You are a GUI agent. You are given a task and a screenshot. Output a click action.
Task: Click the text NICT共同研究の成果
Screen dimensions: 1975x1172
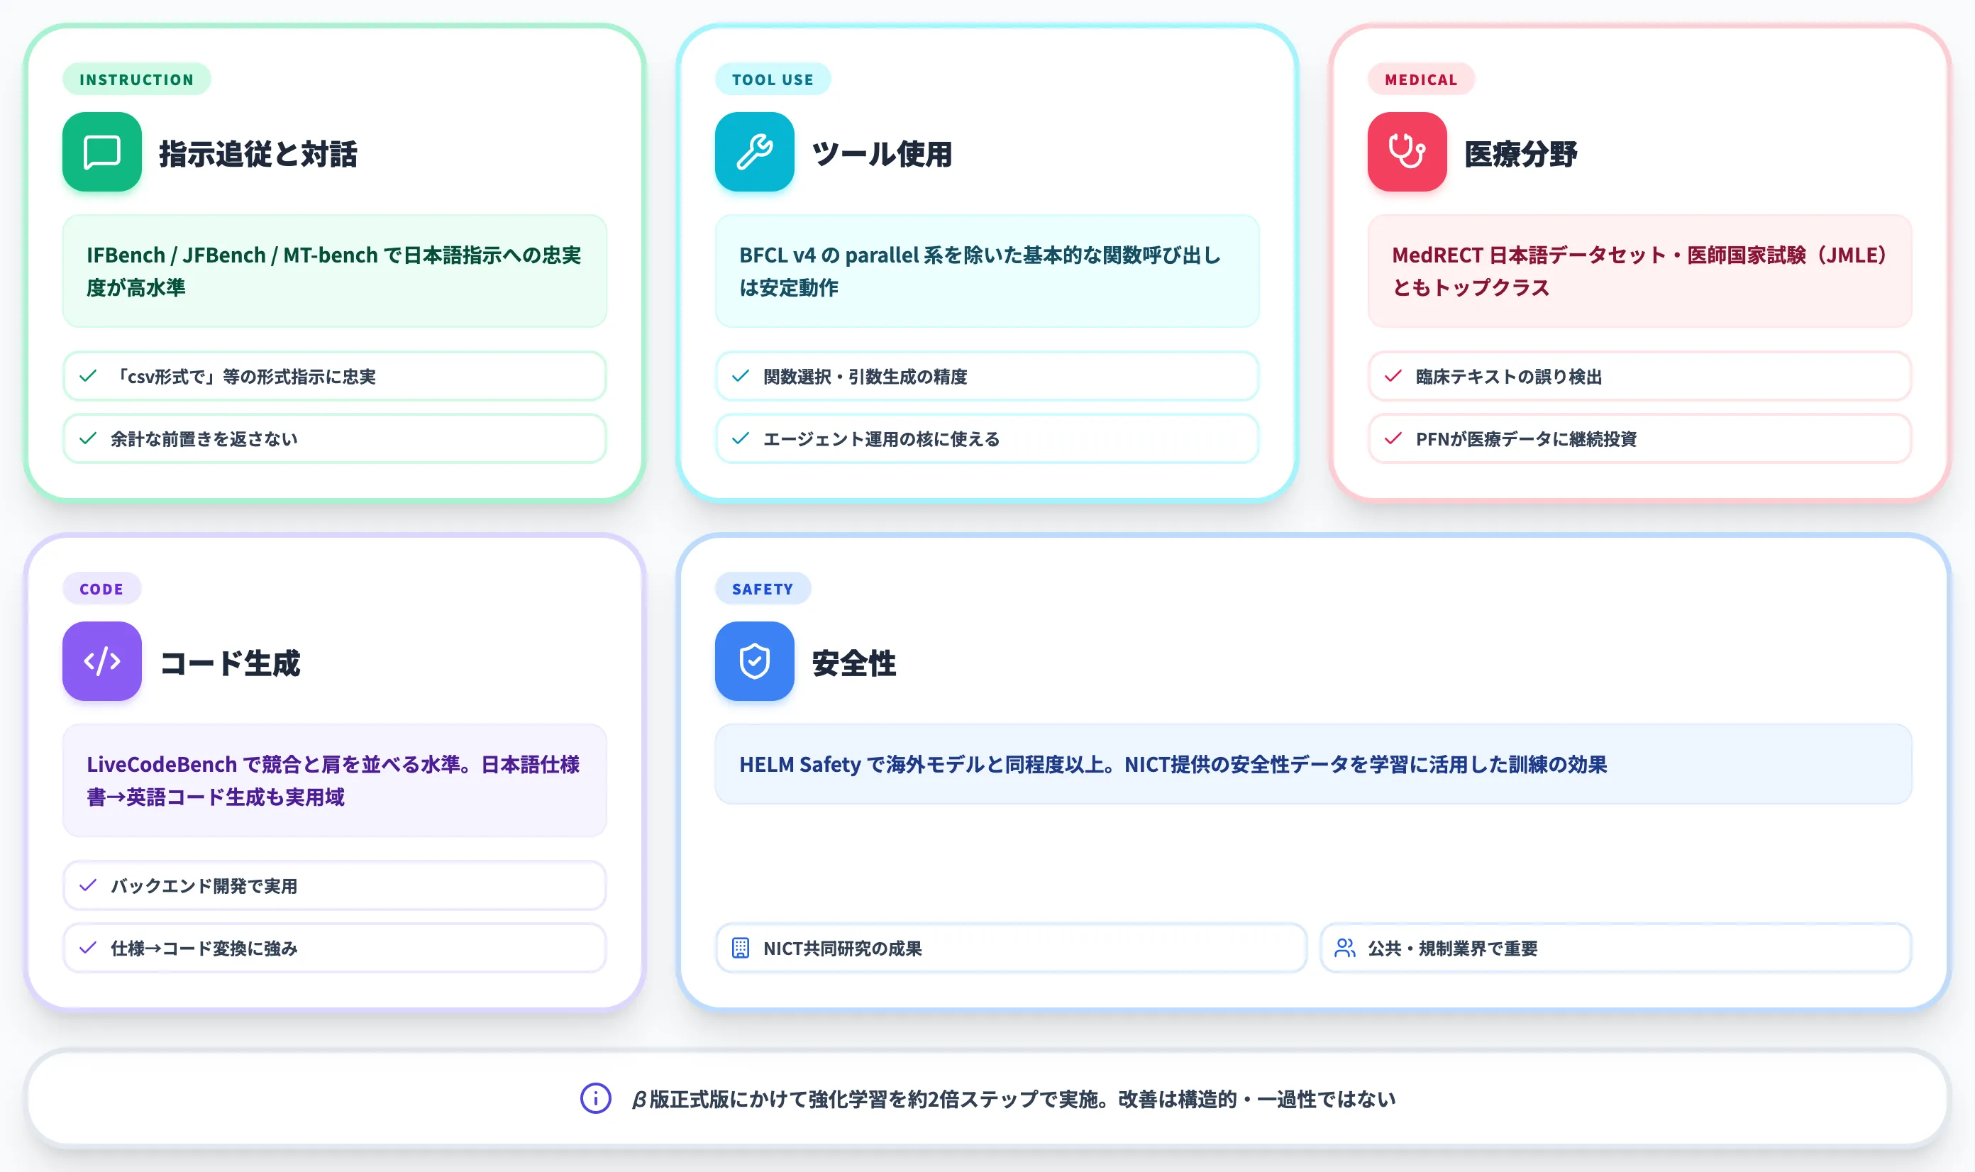tap(843, 949)
